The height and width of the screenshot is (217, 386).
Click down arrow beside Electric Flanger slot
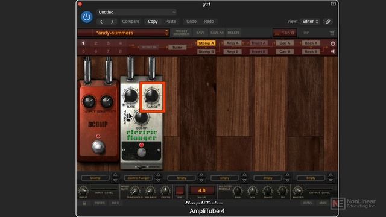point(158,181)
